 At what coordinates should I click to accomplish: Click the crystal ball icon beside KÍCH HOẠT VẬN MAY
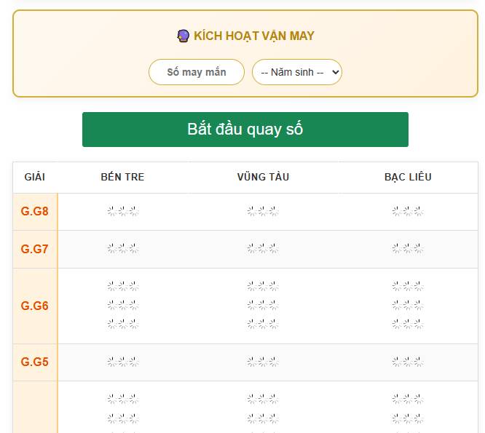pyautogui.click(x=183, y=36)
